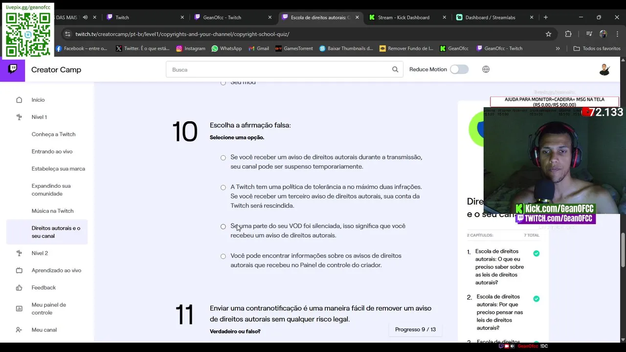
Task: Select option about VOD silenciada
Action: pyautogui.click(x=223, y=226)
